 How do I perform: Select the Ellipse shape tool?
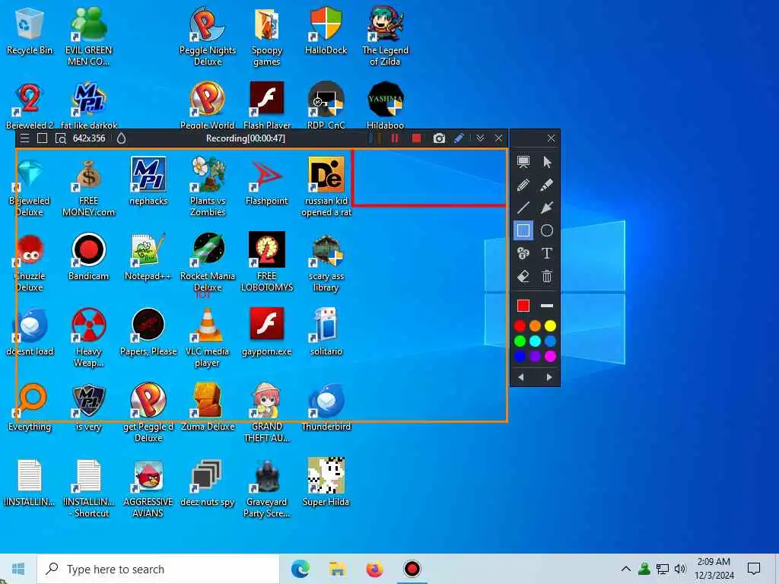click(x=547, y=230)
